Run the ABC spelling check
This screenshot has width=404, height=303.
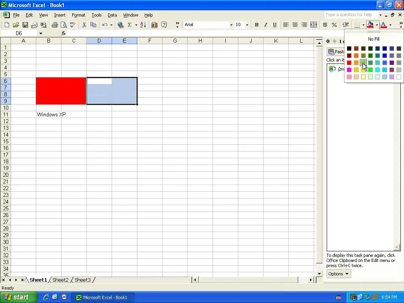[x=73, y=25]
